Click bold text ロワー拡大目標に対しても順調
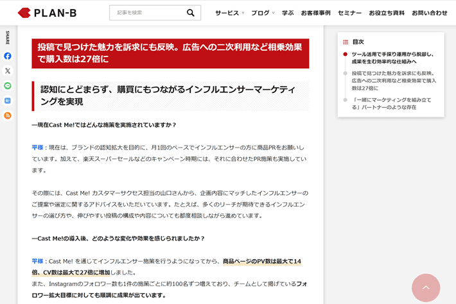456x304 pixels. [x=99, y=295]
